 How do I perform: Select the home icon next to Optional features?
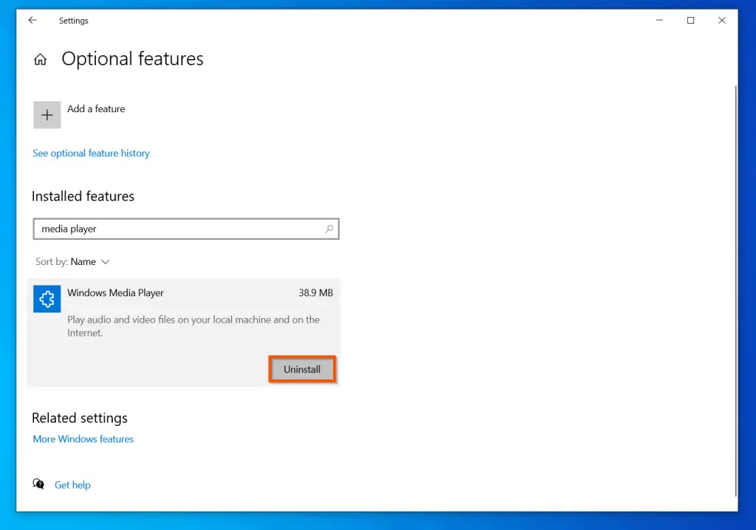tap(40, 59)
